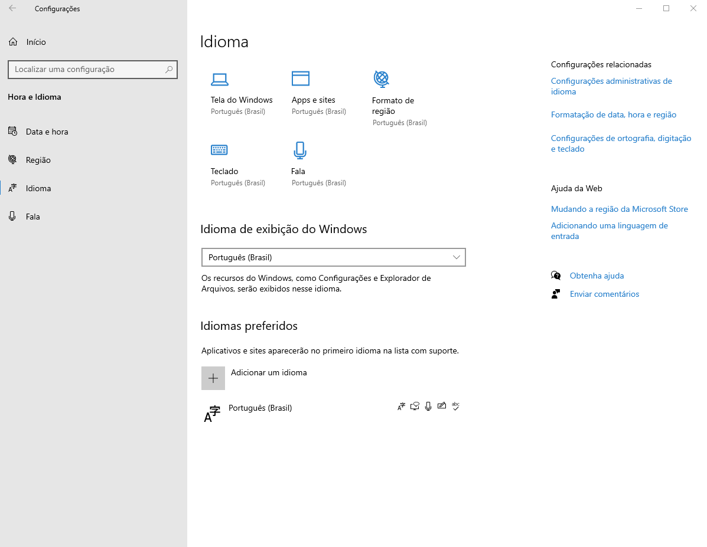Viewport: 707px width, 547px height.
Task: Go back using the arrow icon
Action: coord(12,9)
